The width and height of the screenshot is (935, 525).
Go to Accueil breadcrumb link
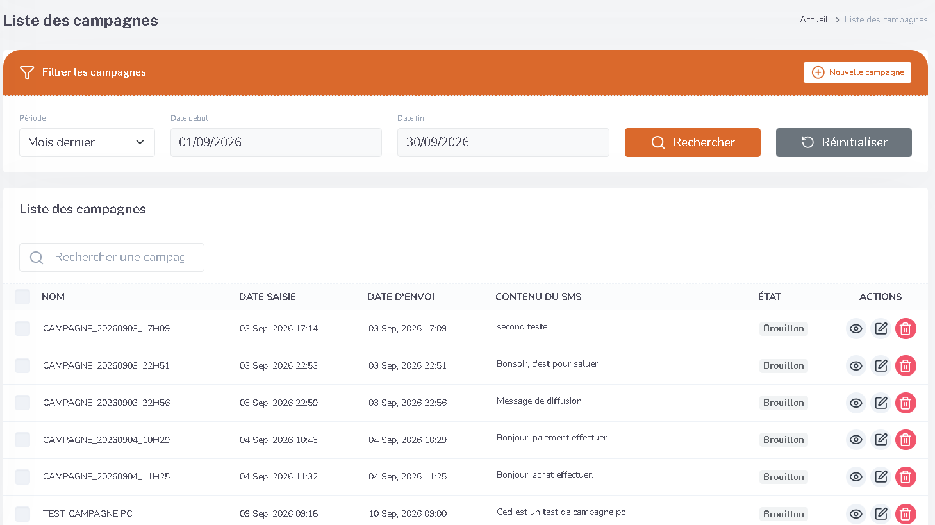(814, 20)
